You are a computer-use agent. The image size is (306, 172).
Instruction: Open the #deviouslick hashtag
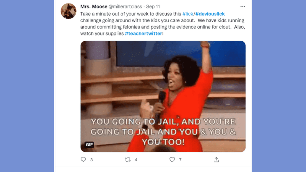(210, 14)
